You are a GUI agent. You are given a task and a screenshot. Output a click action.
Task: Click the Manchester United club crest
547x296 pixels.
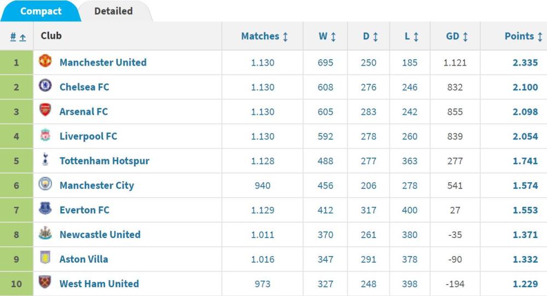45,61
